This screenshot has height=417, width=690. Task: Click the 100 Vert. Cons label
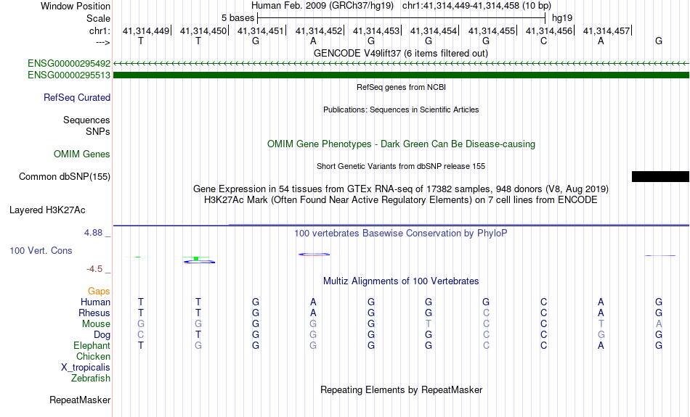tap(41, 250)
